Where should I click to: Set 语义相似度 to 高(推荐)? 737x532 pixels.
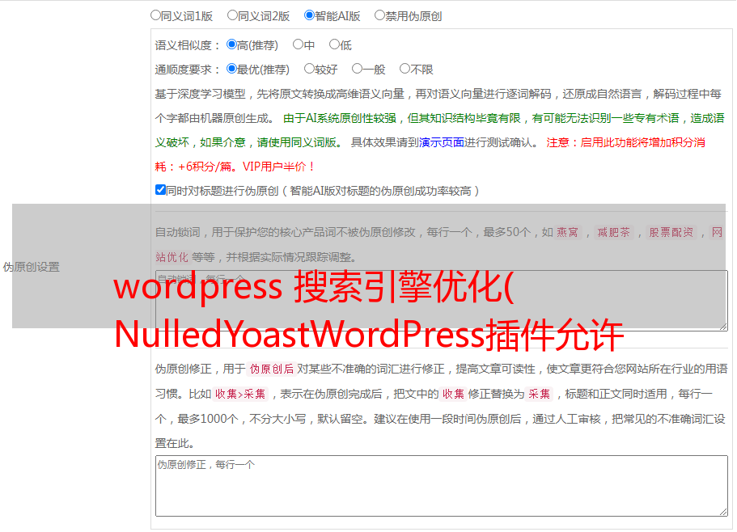[231, 44]
